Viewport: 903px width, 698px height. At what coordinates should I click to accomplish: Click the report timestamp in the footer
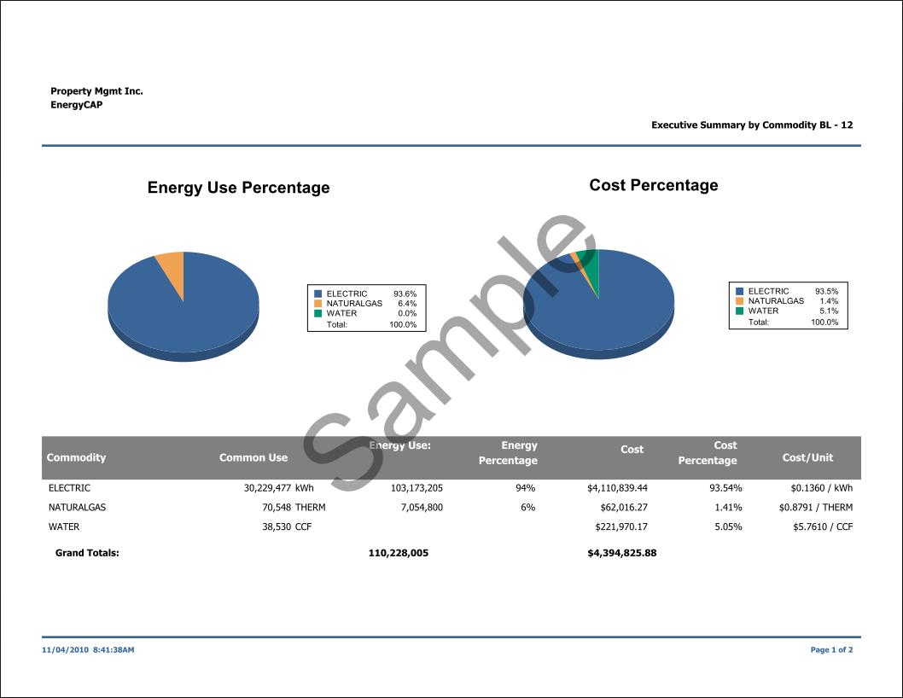click(88, 650)
